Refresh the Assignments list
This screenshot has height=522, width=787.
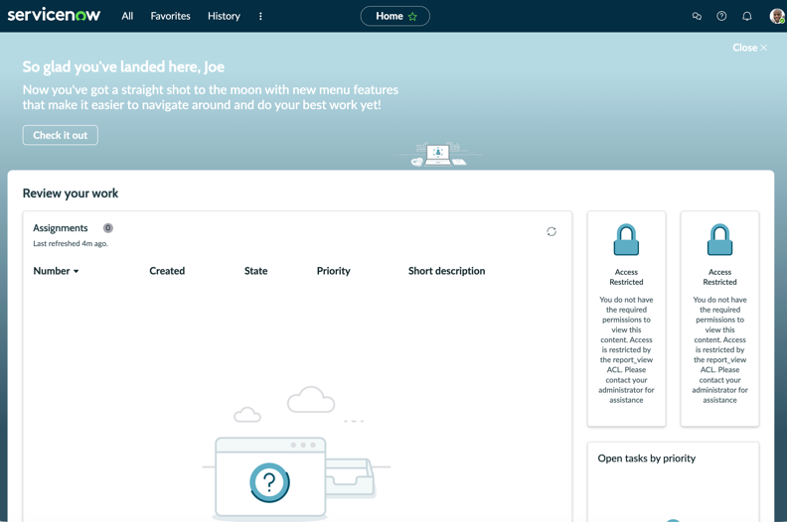pos(551,231)
